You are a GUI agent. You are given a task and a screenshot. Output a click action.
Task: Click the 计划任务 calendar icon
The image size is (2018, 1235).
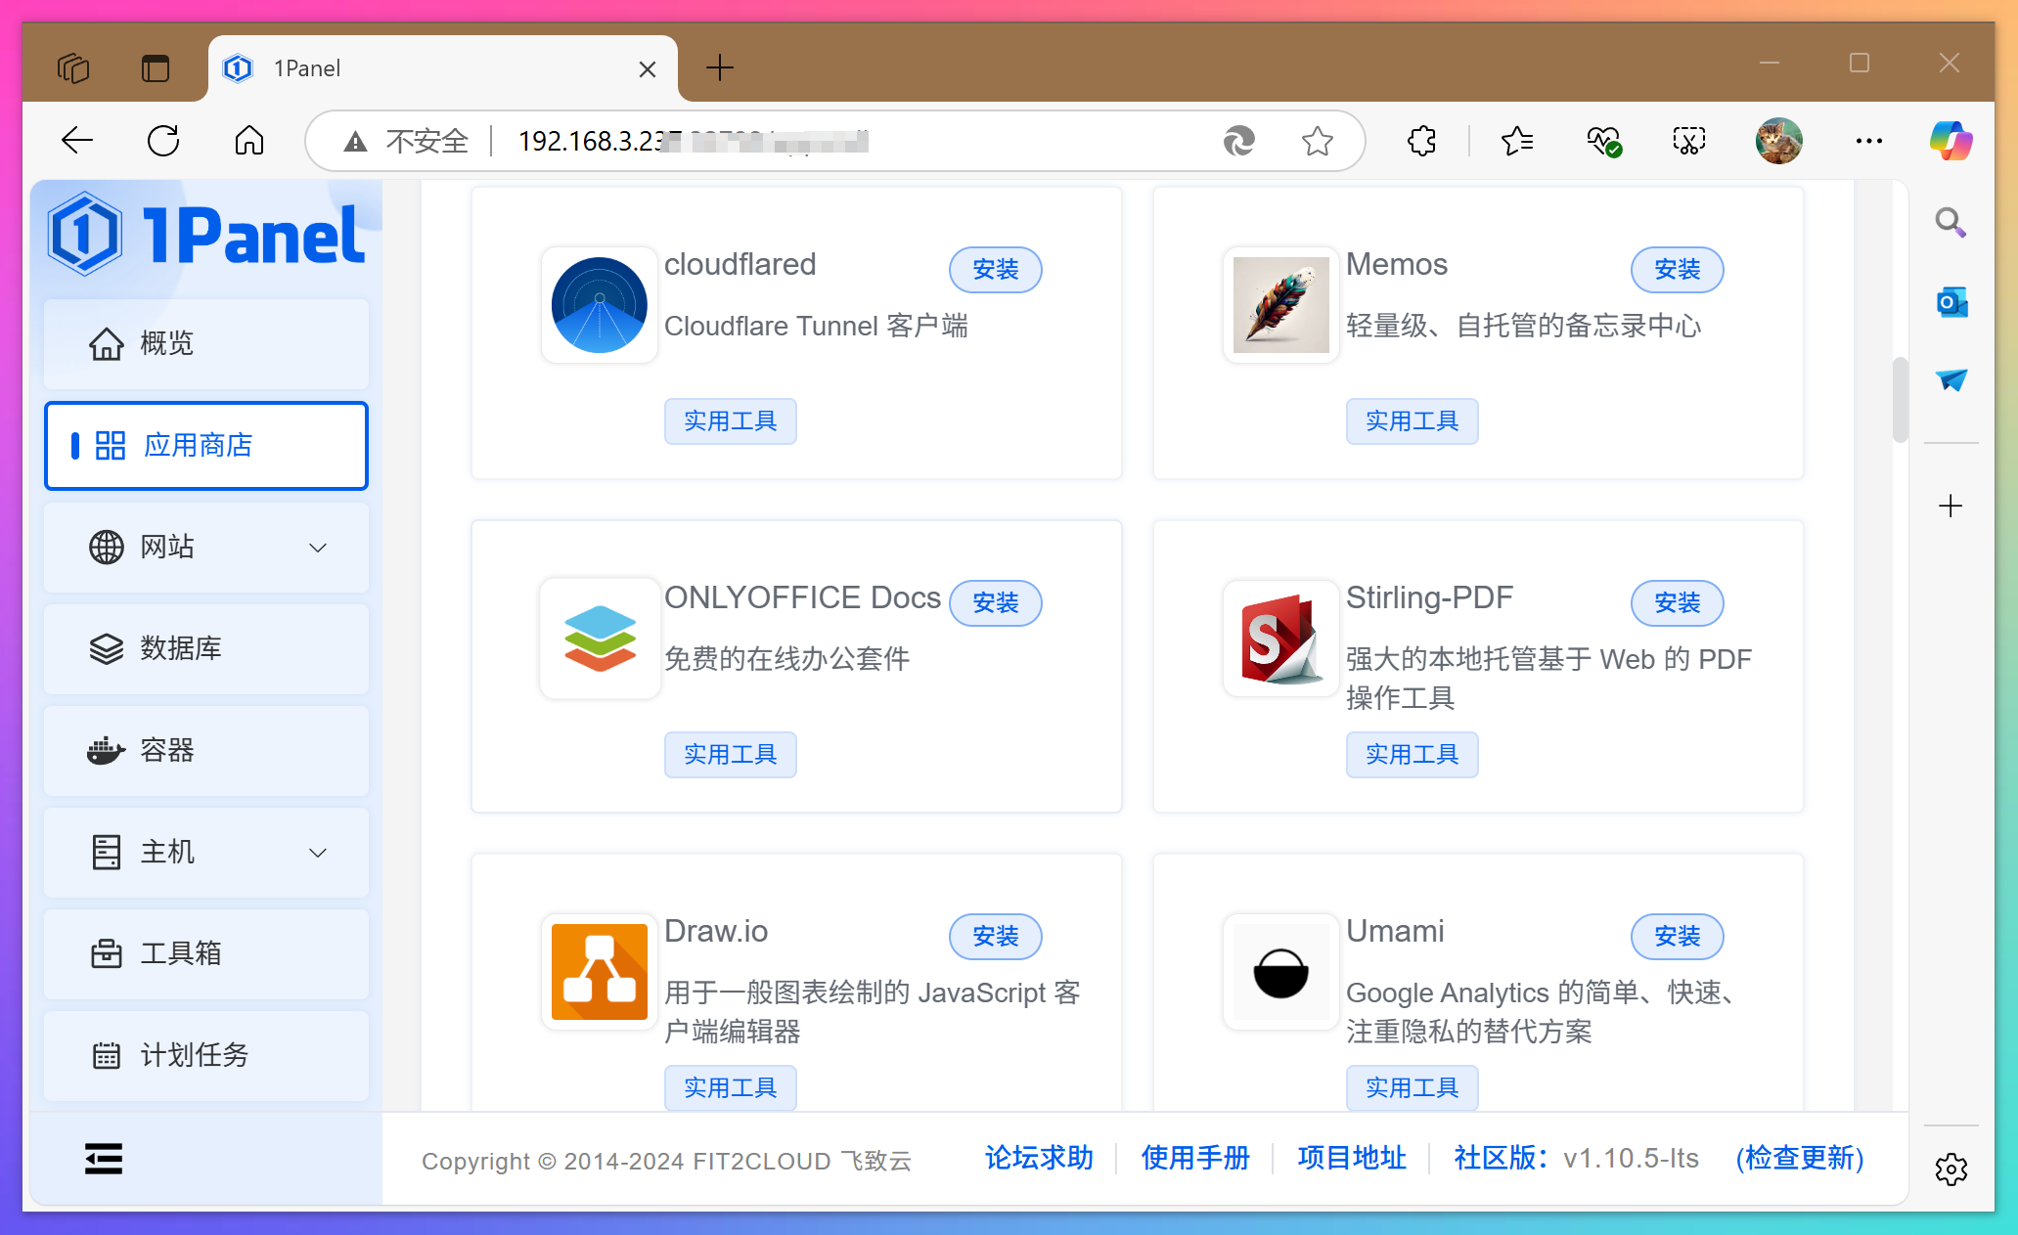pyautogui.click(x=108, y=1055)
